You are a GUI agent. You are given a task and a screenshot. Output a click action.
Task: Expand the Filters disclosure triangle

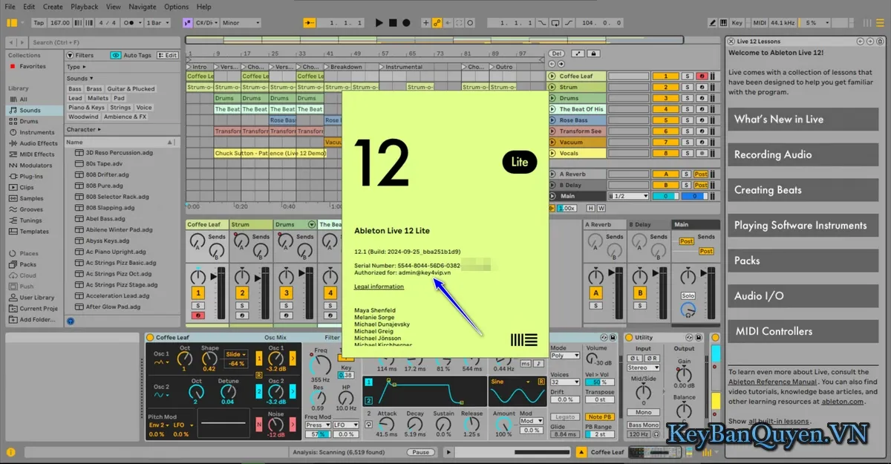[70, 55]
